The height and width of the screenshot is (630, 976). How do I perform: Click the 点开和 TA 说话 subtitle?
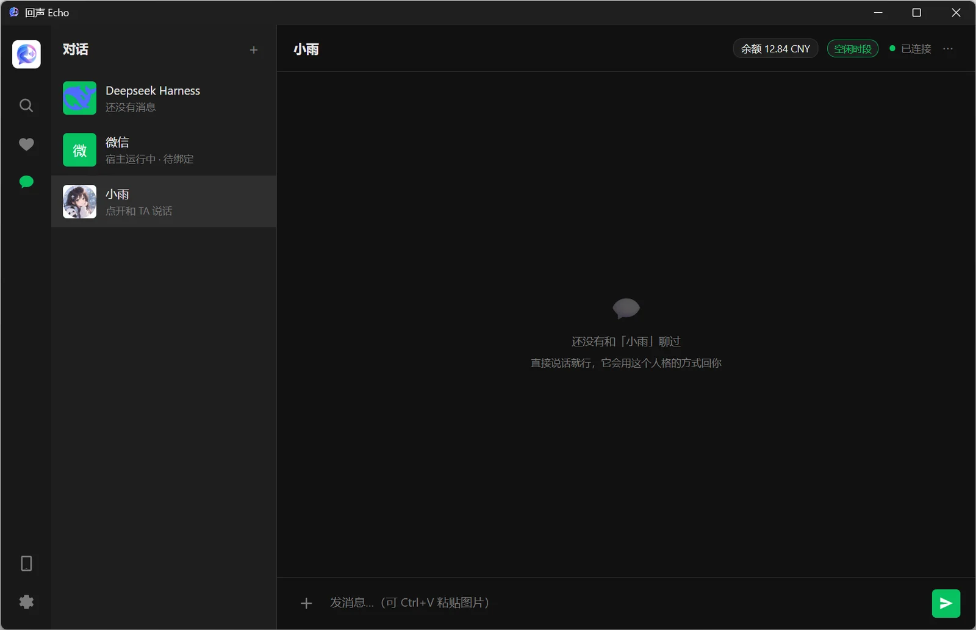pos(139,211)
